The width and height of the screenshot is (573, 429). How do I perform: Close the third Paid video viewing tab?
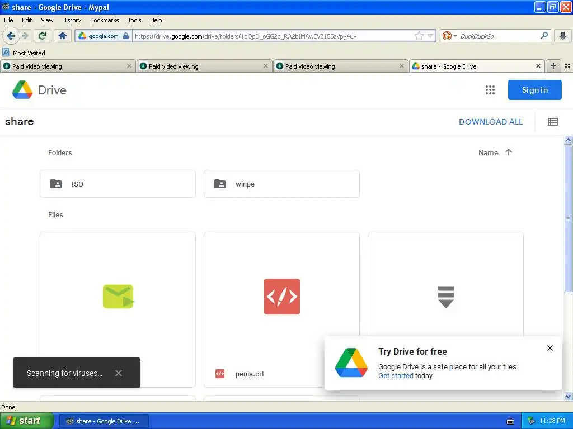click(402, 66)
